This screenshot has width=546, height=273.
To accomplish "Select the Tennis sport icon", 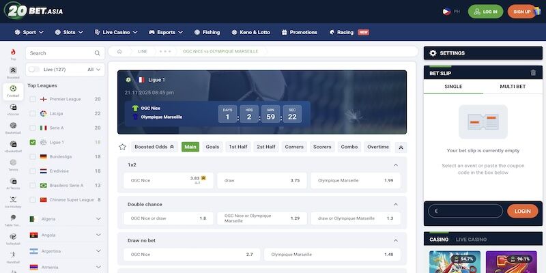I will click(13, 162).
